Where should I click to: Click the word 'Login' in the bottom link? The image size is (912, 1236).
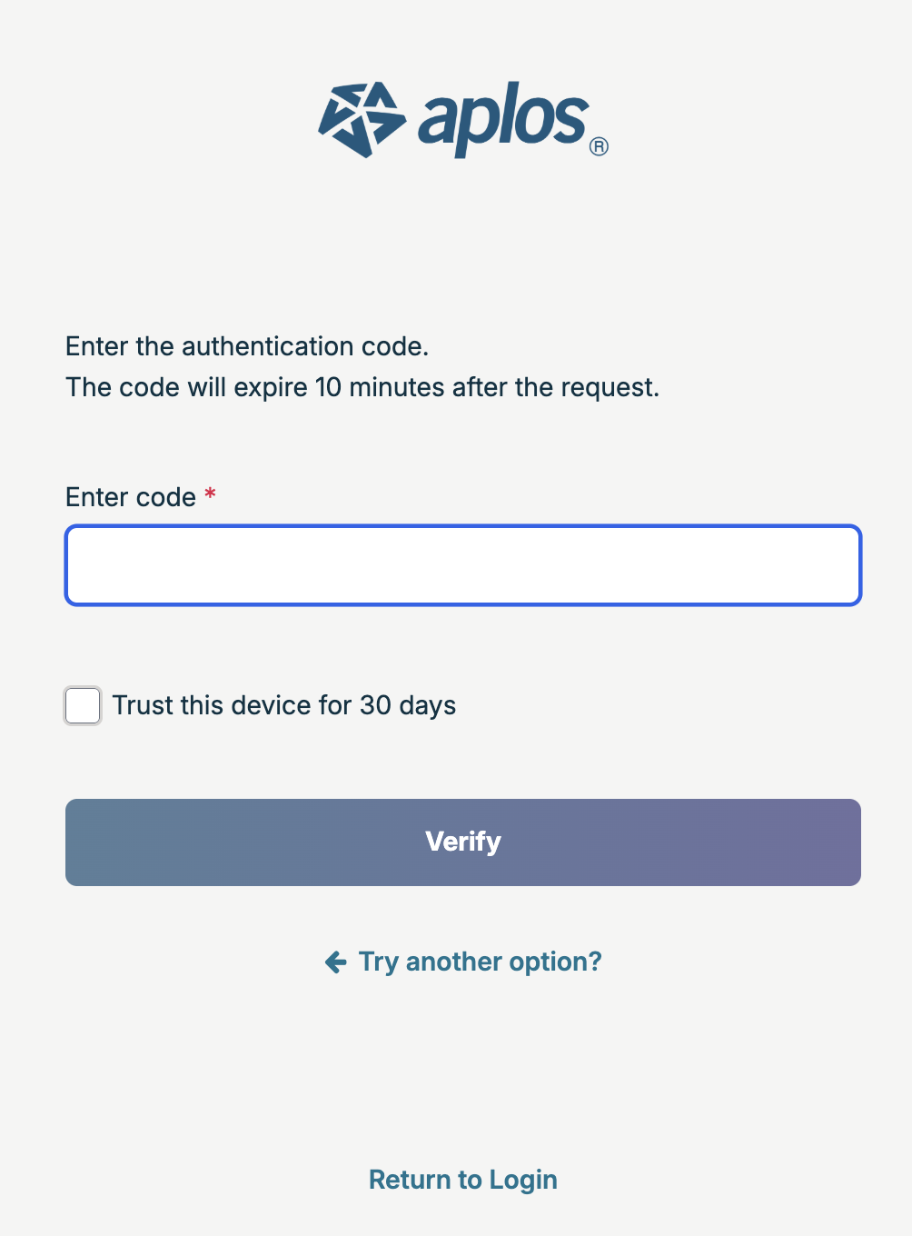[x=523, y=1180]
